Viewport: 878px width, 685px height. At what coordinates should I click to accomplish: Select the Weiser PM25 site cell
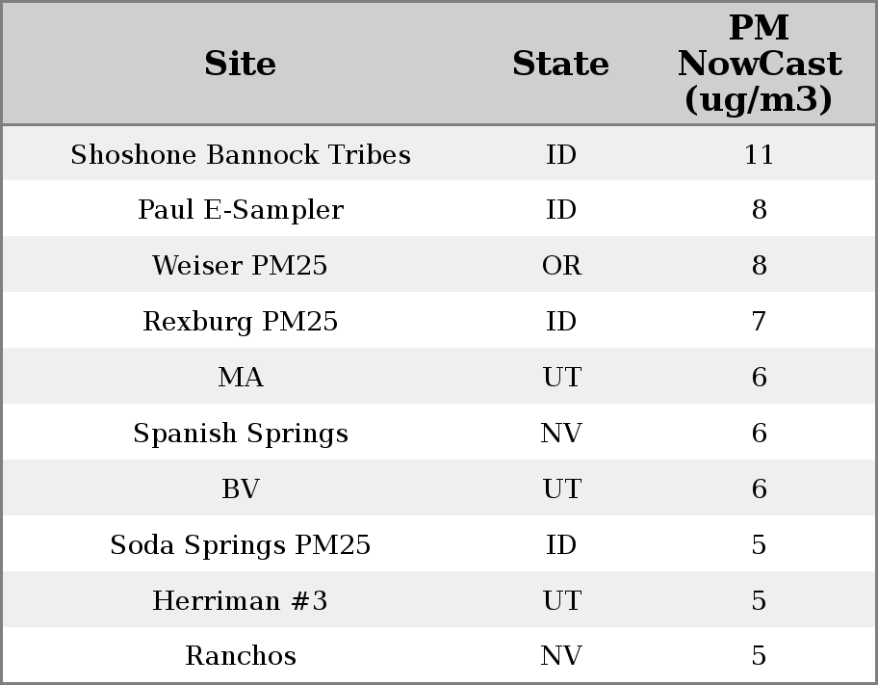click(240, 266)
